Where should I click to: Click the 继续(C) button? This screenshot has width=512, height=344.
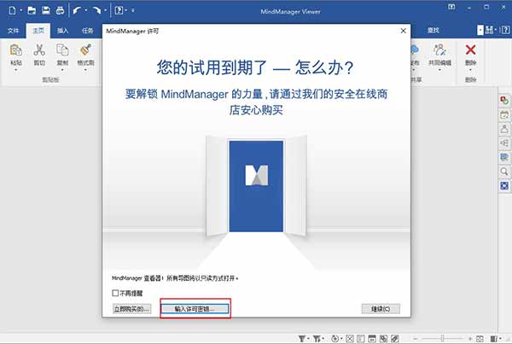point(381,309)
